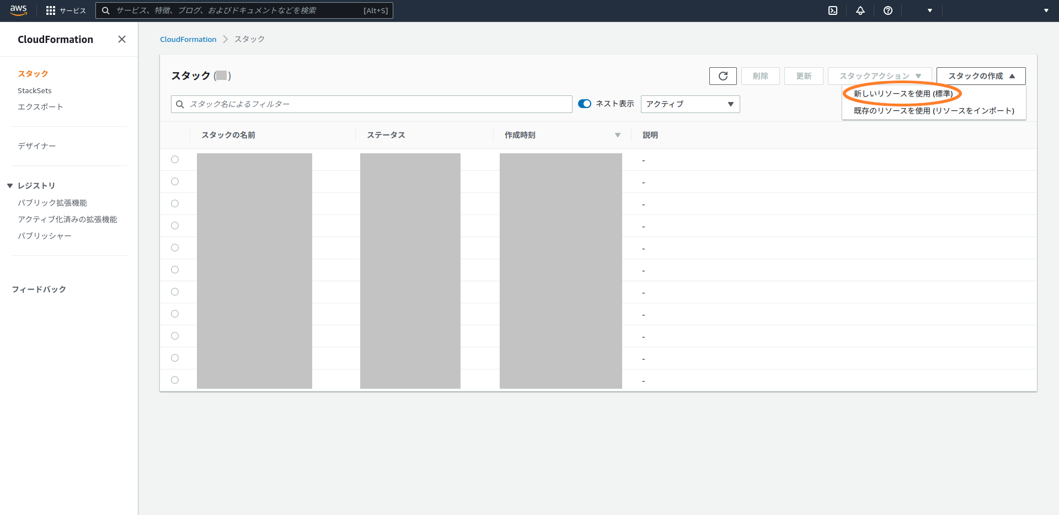The height and width of the screenshot is (515, 1059).
Task: Open the notifications bell icon
Action: tap(860, 10)
